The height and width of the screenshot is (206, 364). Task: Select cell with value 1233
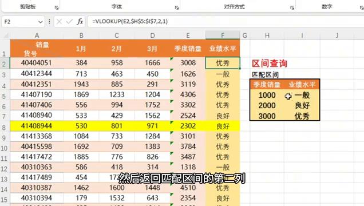click(117, 94)
